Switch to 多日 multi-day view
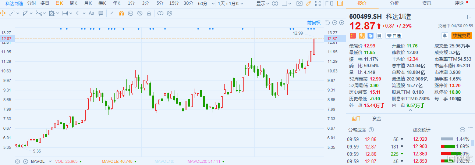The image size is (475, 165). pyautogui.click(x=45, y=3)
